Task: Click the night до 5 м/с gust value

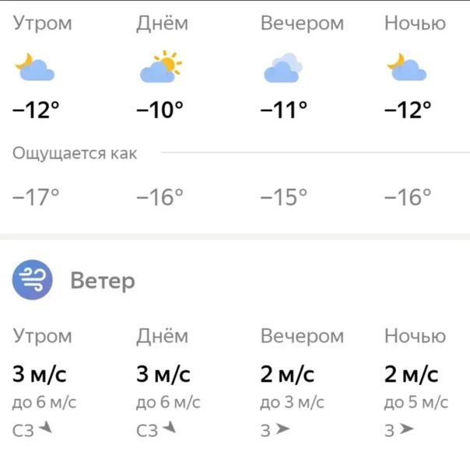Action: pos(416,402)
